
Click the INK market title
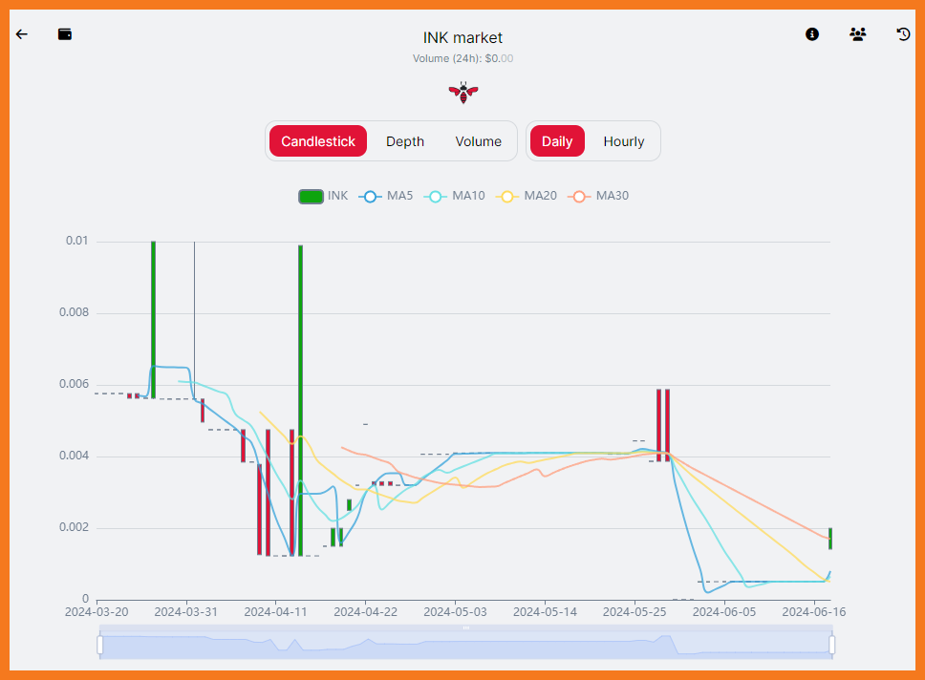tap(462, 38)
